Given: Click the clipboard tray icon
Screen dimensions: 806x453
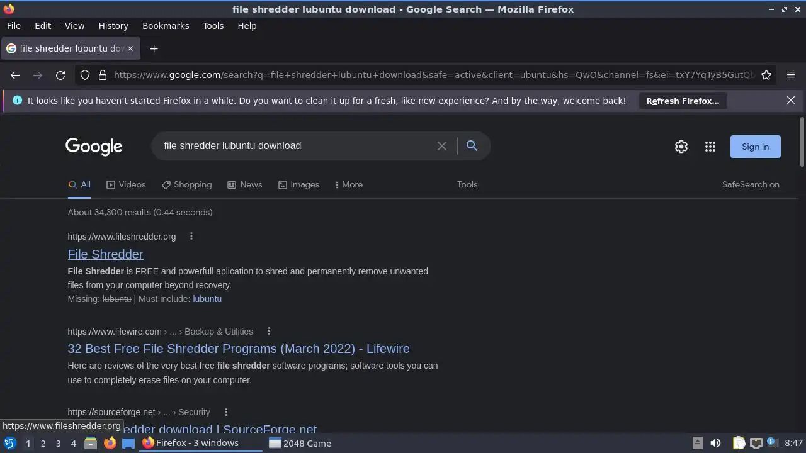Looking at the screenshot, I should (739, 443).
